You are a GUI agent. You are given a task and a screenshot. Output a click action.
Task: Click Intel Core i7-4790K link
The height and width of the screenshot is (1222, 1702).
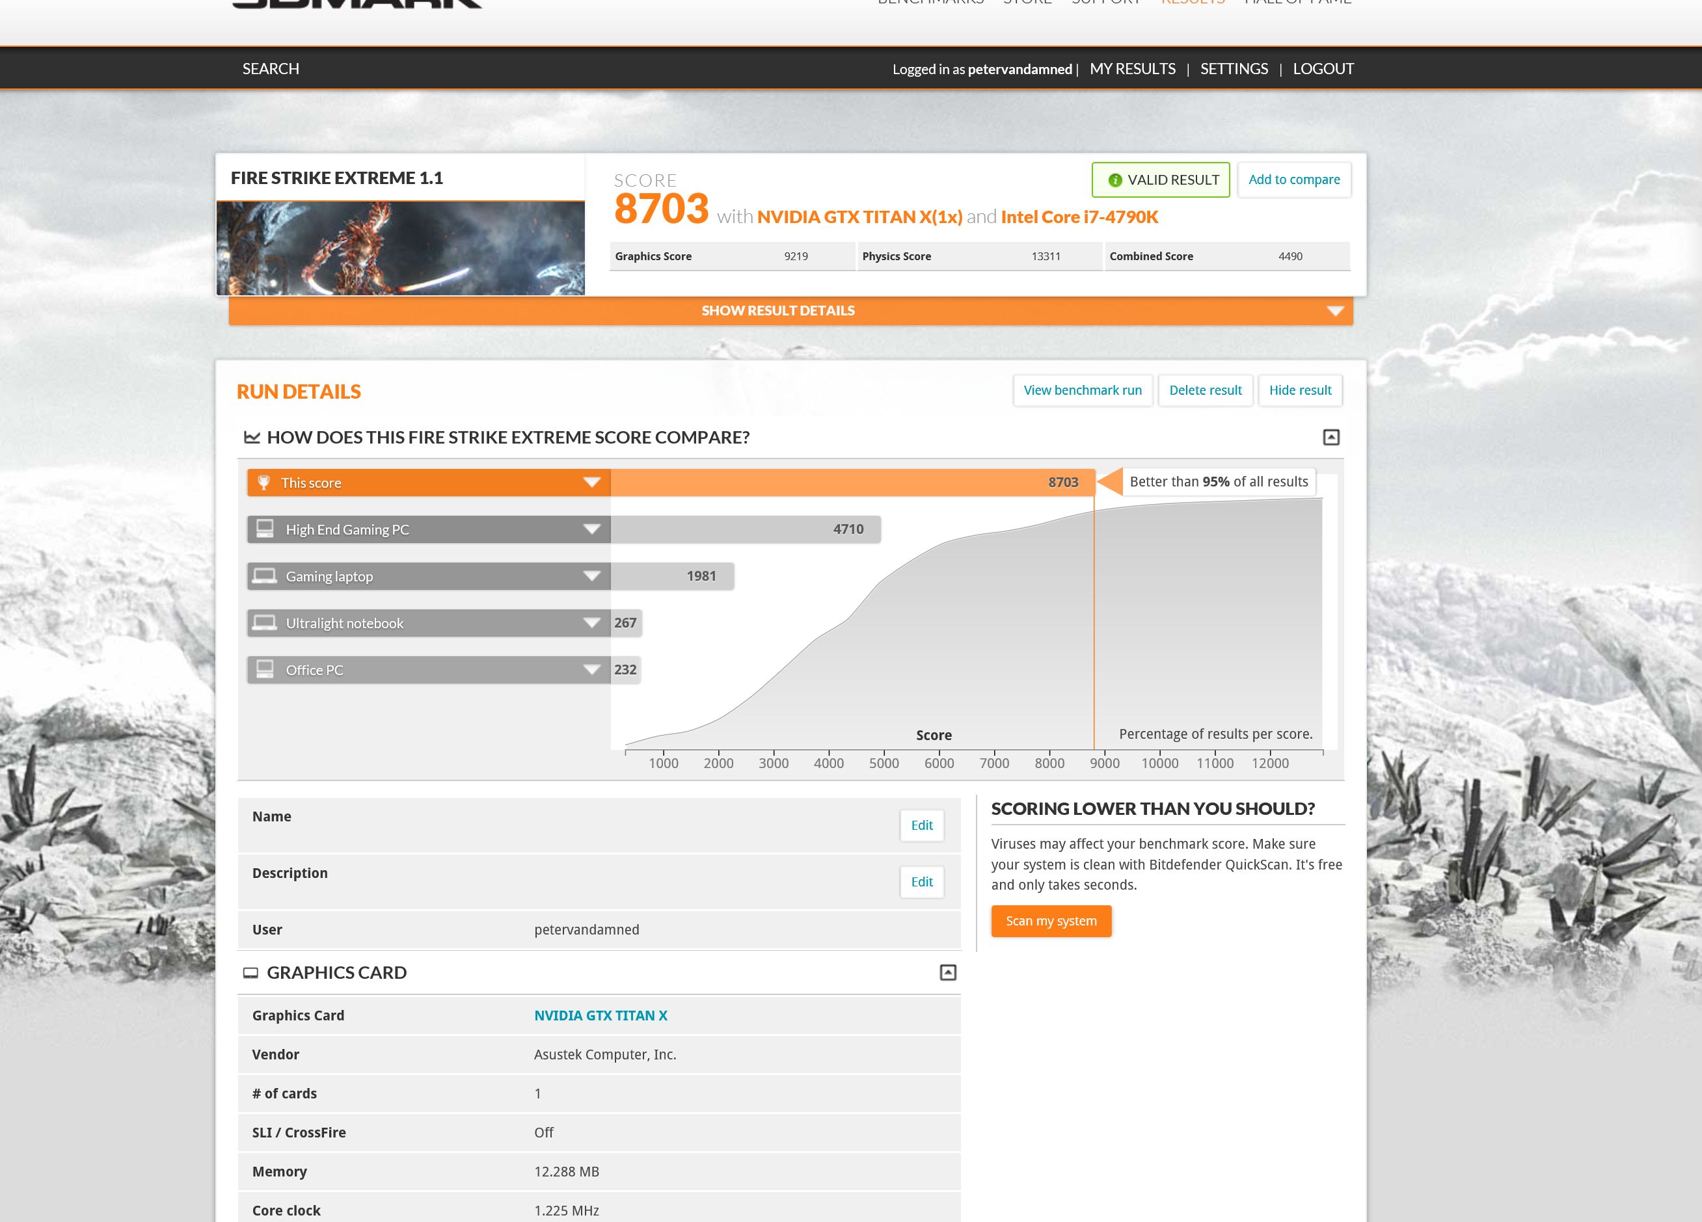pos(1079,218)
